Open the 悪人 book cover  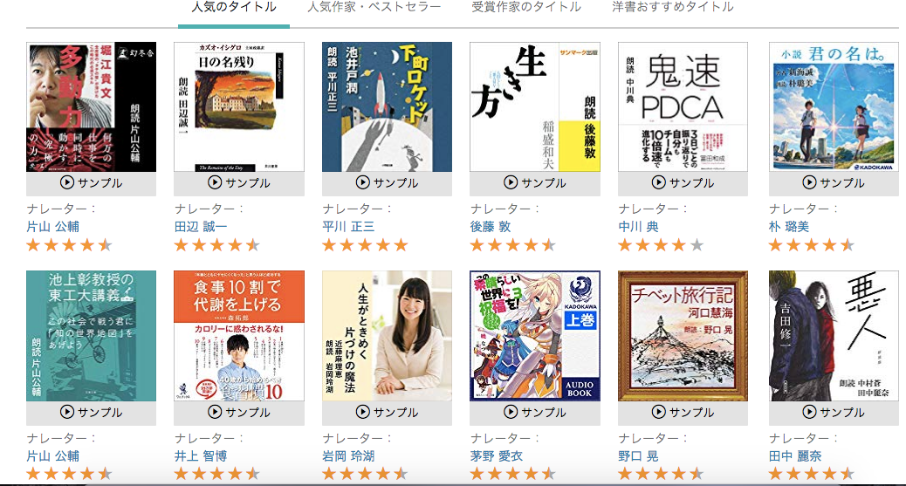[834, 336]
